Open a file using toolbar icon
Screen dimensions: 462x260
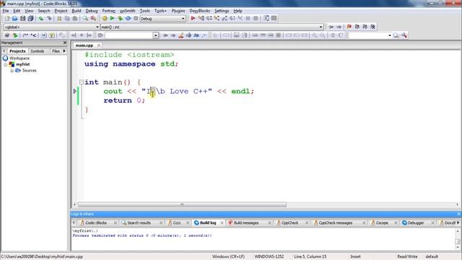14,18
